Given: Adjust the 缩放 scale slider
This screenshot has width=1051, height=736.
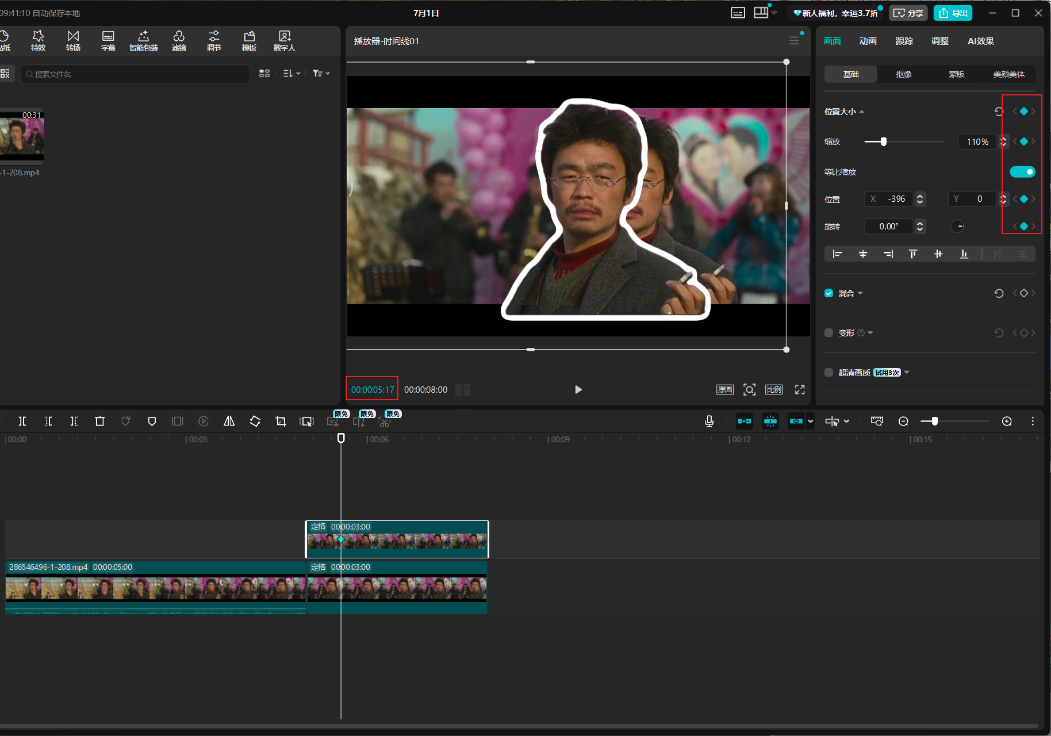Looking at the screenshot, I should click(x=904, y=141).
